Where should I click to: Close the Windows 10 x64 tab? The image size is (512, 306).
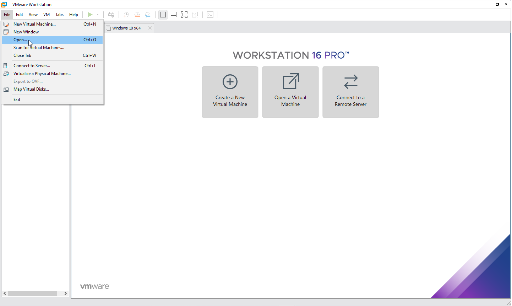pyautogui.click(x=150, y=28)
